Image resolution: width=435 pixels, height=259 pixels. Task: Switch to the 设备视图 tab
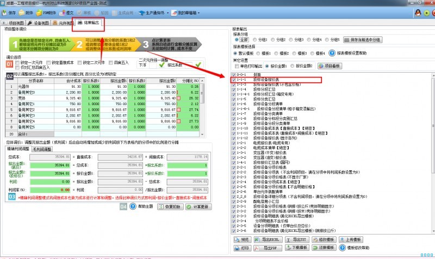(38, 23)
